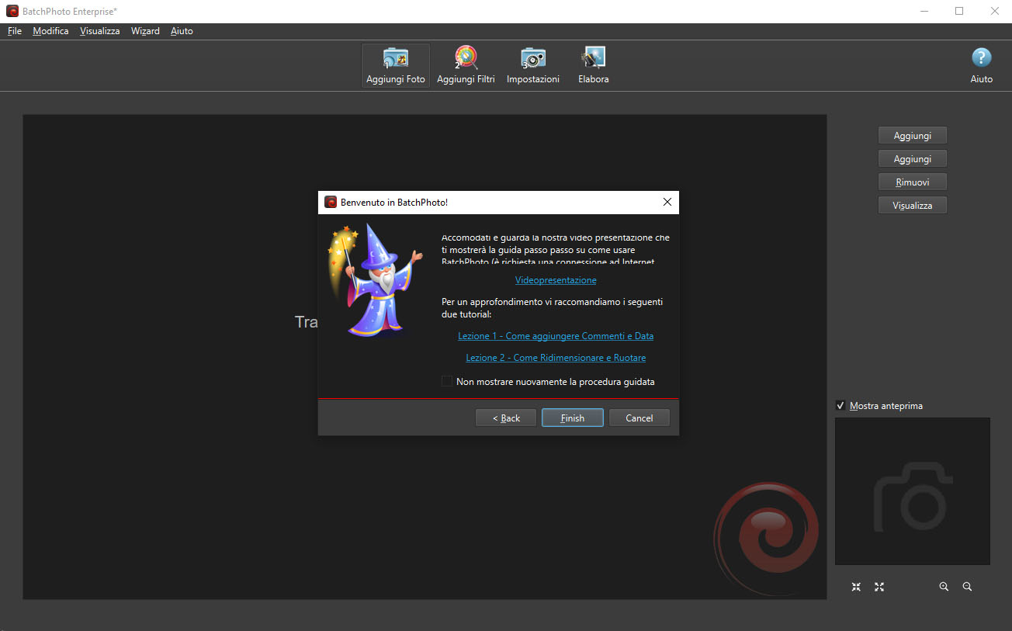Click the camera placeholder in the preview pane
The width and height of the screenshot is (1012, 631).
913,495
